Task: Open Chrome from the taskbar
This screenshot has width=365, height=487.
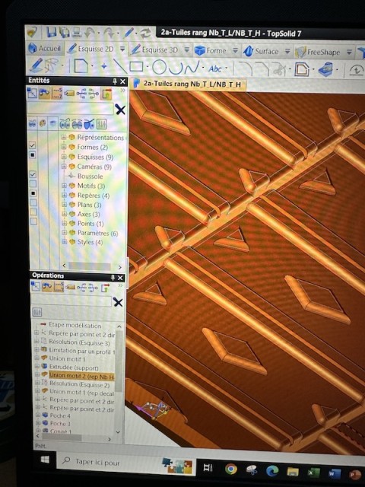Action: click(231, 469)
